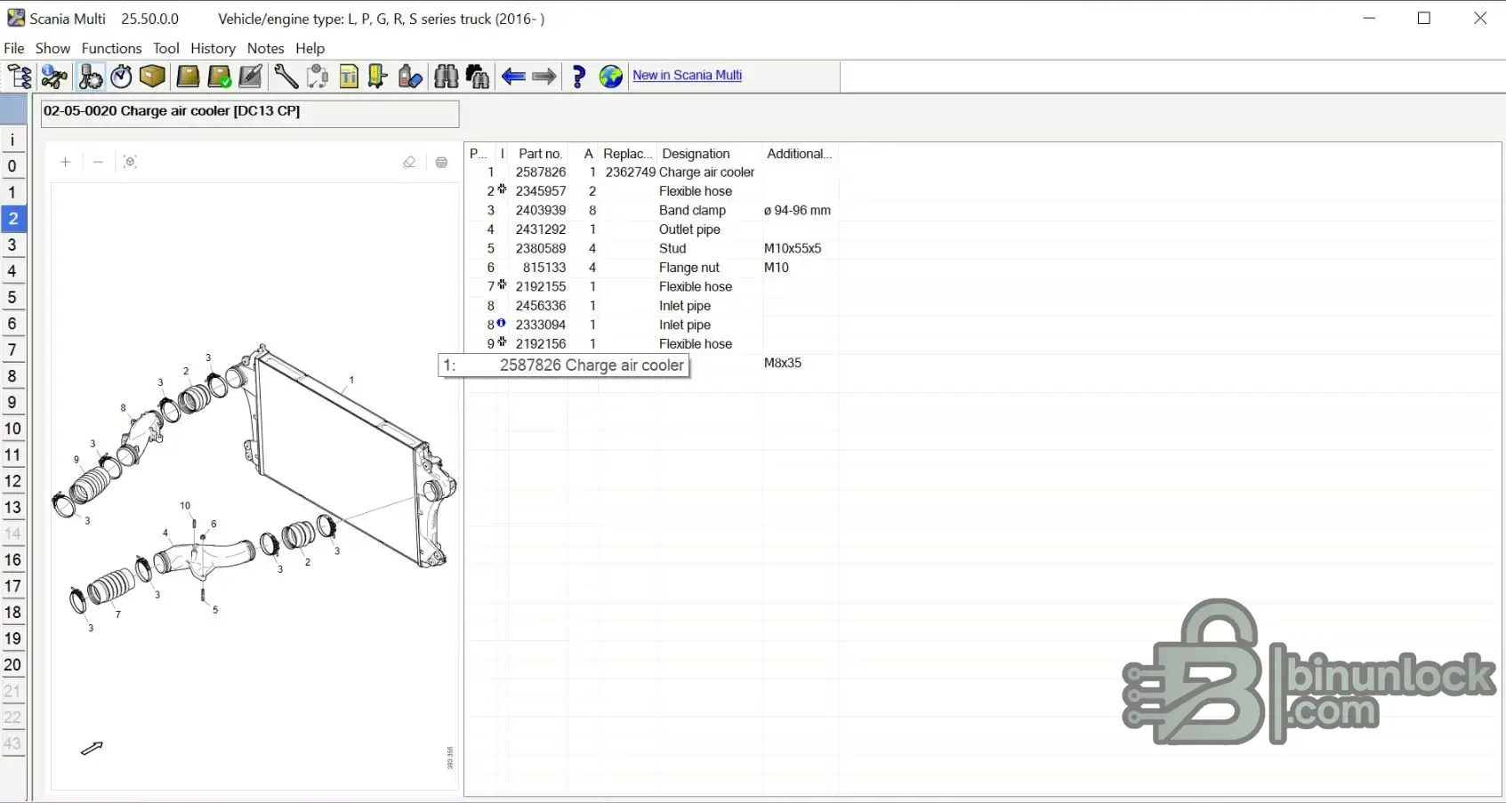
Task: Select part number 2192155
Action: (x=541, y=287)
